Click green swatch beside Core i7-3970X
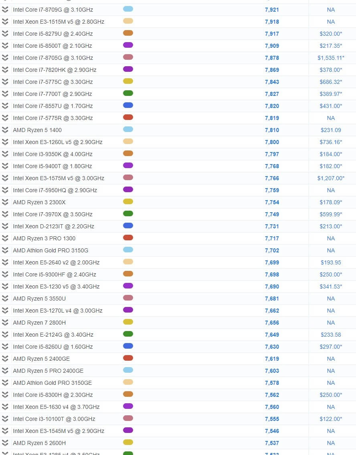The height and width of the screenshot is (455, 356). pyautogui.click(x=128, y=213)
